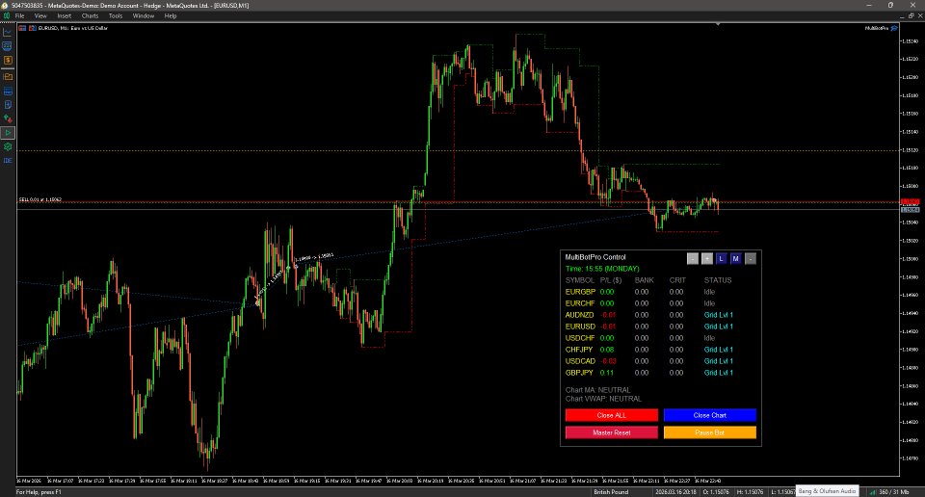Select the USDCAD row symbol

click(580, 361)
